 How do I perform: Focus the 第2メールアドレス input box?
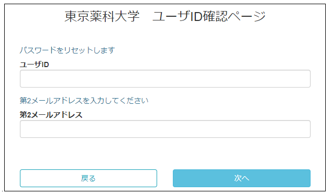[165, 129]
